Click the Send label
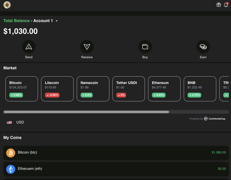This screenshot has height=180, width=231. click(x=29, y=57)
